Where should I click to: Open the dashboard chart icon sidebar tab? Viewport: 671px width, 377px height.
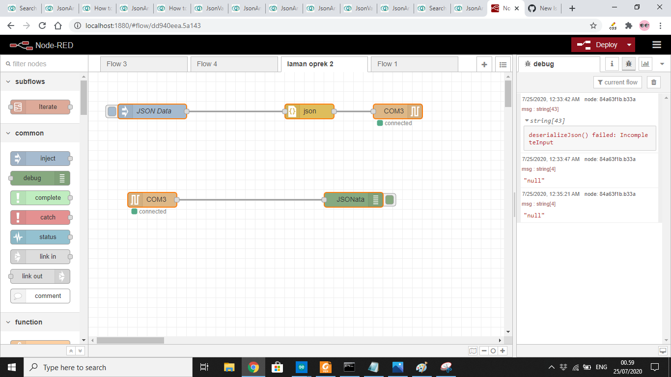click(645, 64)
